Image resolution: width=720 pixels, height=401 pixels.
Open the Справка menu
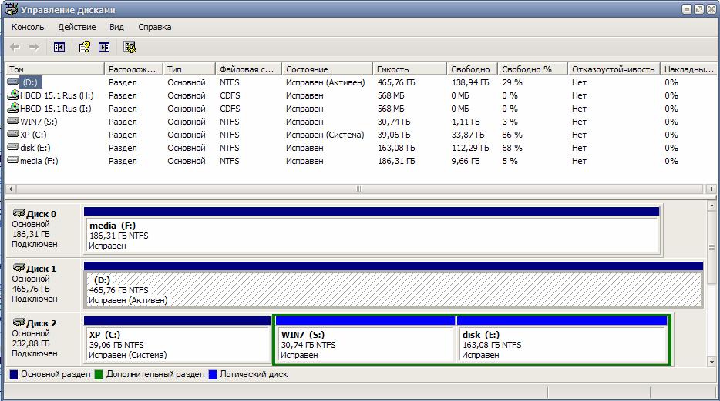(x=154, y=27)
